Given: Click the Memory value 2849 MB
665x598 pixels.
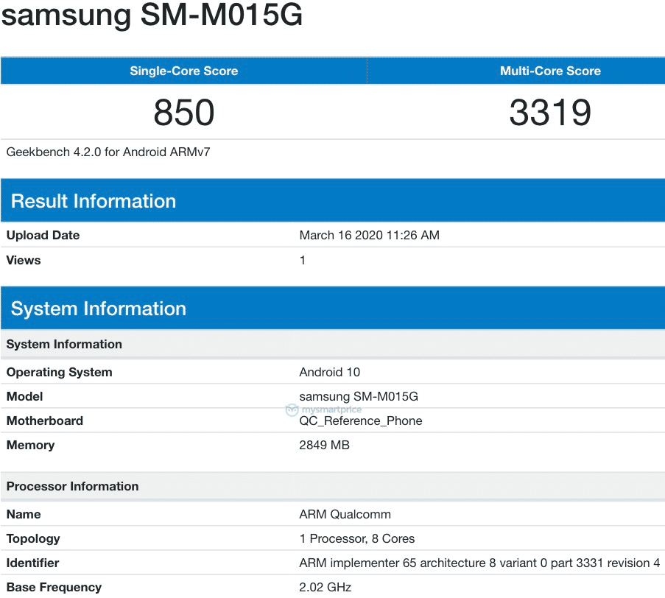Looking at the screenshot, I should [x=325, y=445].
